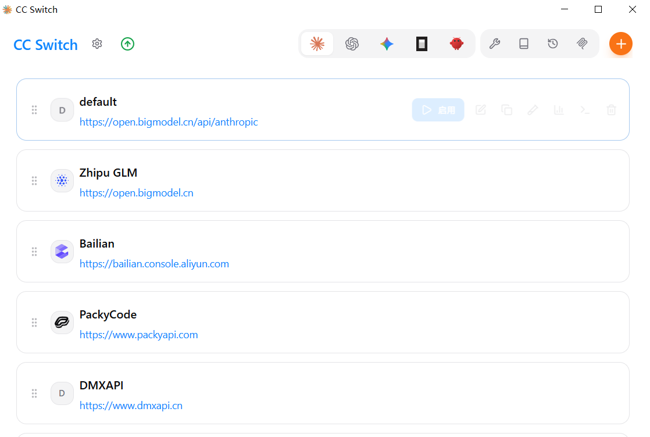Open the book prompts icon
The image size is (650, 437).
[524, 44]
